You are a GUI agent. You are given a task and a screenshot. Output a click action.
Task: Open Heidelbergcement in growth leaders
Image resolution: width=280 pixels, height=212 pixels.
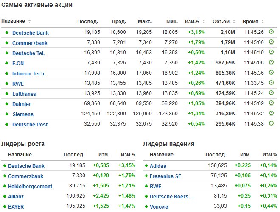point(30,186)
